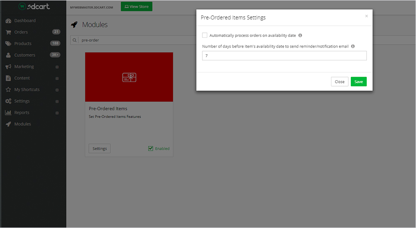Expand the Settings sidebar submenu
Viewport: 416px width, 228px height.
pyautogui.click(x=57, y=101)
